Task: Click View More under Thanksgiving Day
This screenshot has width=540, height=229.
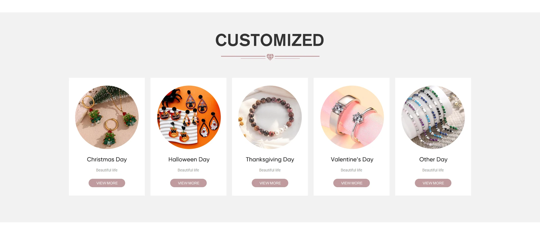Action: [270, 183]
